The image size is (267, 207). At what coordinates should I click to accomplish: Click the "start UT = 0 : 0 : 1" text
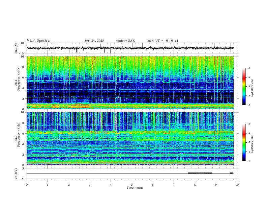click(163, 41)
